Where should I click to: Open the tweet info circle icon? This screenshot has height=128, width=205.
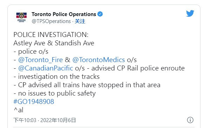point(190,120)
